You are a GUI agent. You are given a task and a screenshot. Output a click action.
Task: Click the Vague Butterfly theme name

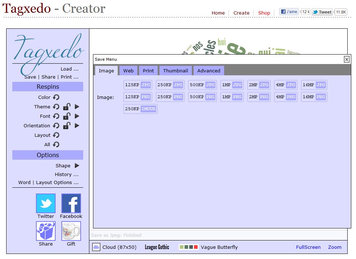click(219, 247)
